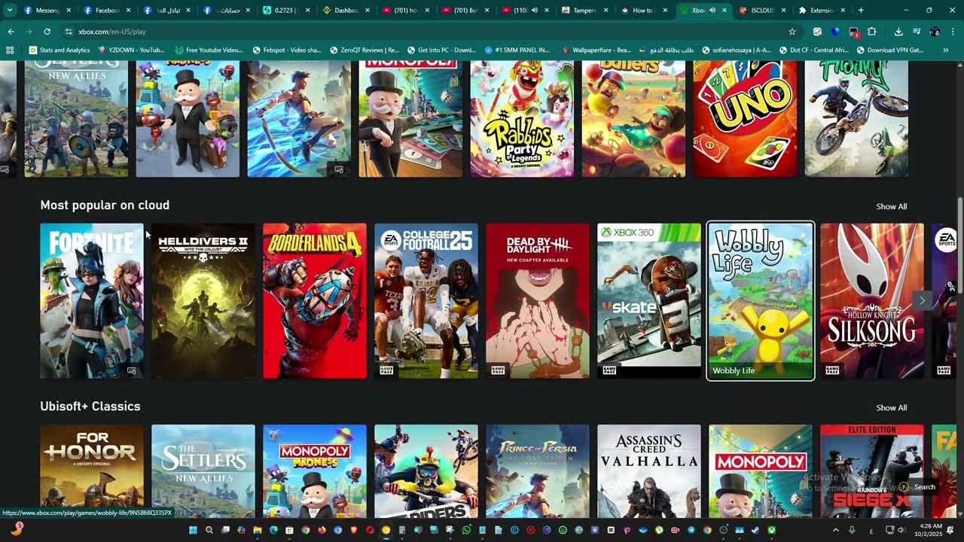The width and height of the screenshot is (964, 542).
Task: Open the tab search dropdown arrow
Action: 10,11
